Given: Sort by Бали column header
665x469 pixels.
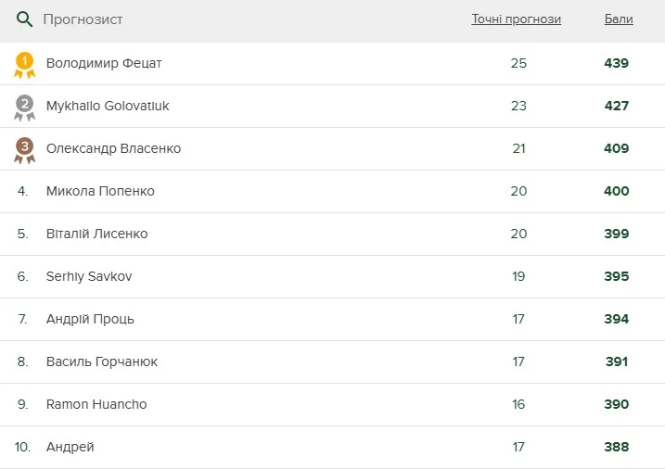Looking at the screenshot, I should tap(619, 19).
